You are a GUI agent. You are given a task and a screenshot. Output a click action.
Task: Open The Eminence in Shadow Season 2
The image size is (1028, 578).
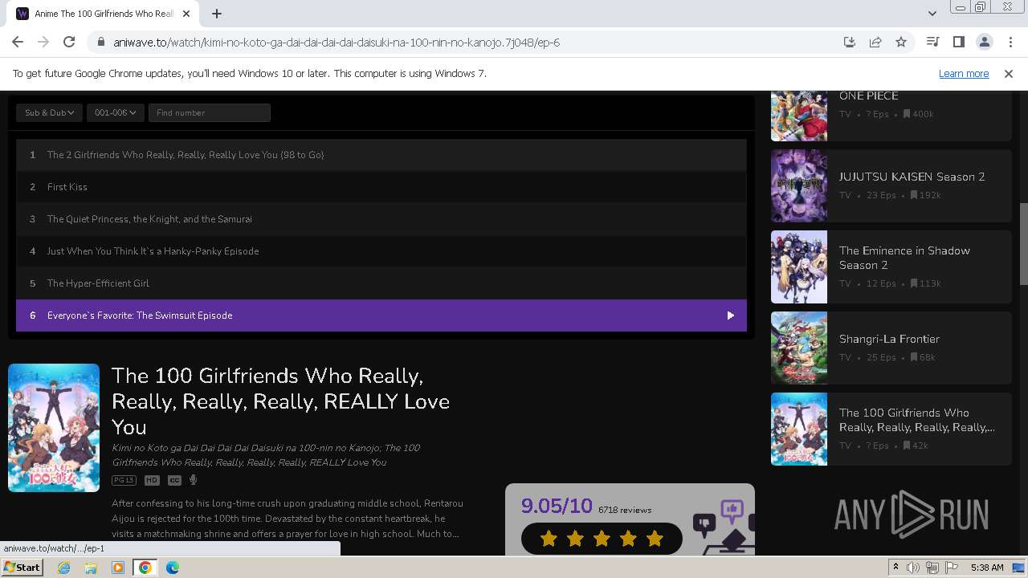[904, 258]
